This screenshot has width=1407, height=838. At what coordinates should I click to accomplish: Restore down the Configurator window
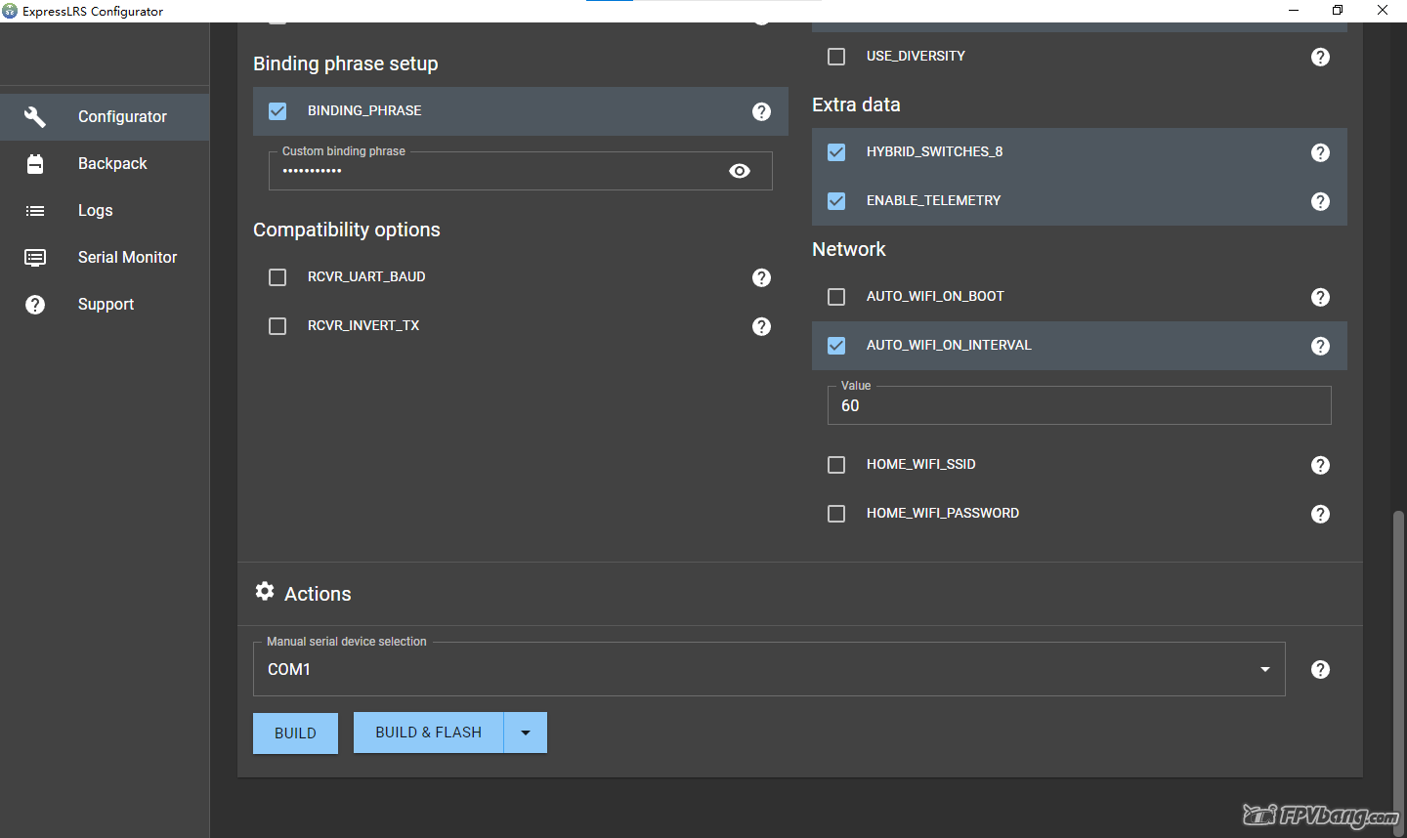pos(1338,11)
